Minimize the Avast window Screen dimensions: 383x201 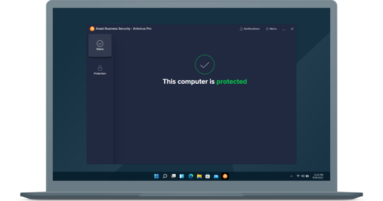tap(283, 29)
